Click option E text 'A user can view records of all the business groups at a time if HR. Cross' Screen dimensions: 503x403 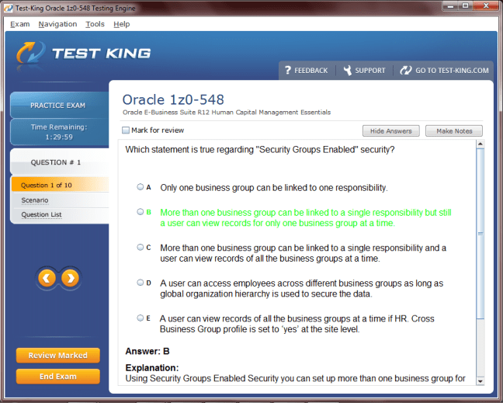(x=297, y=318)
